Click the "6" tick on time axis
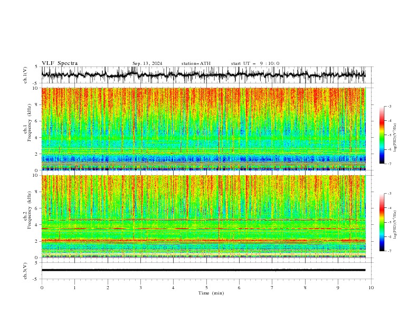 [x=239, y=288]
